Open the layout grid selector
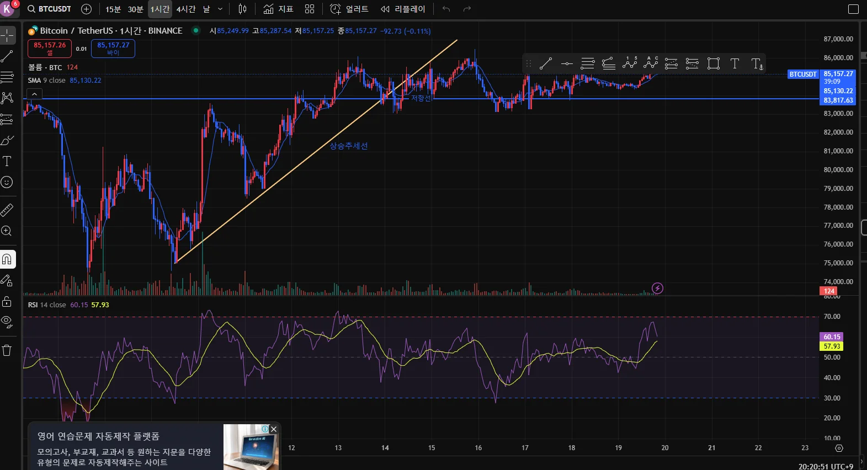This screenshot has height=470, width=867. pos(310,9)
